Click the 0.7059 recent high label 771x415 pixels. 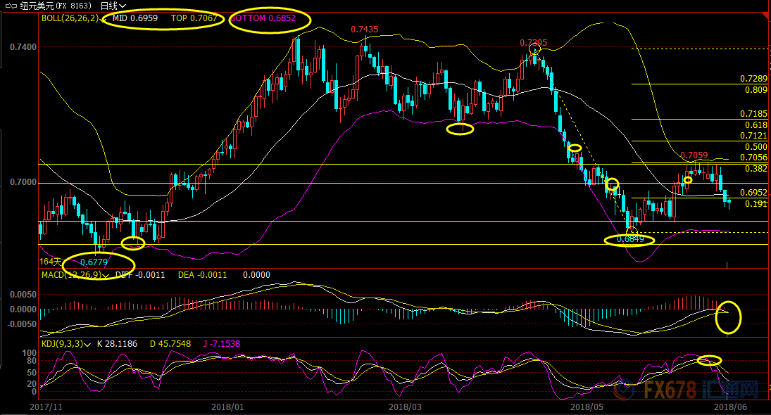pos(694,155)
